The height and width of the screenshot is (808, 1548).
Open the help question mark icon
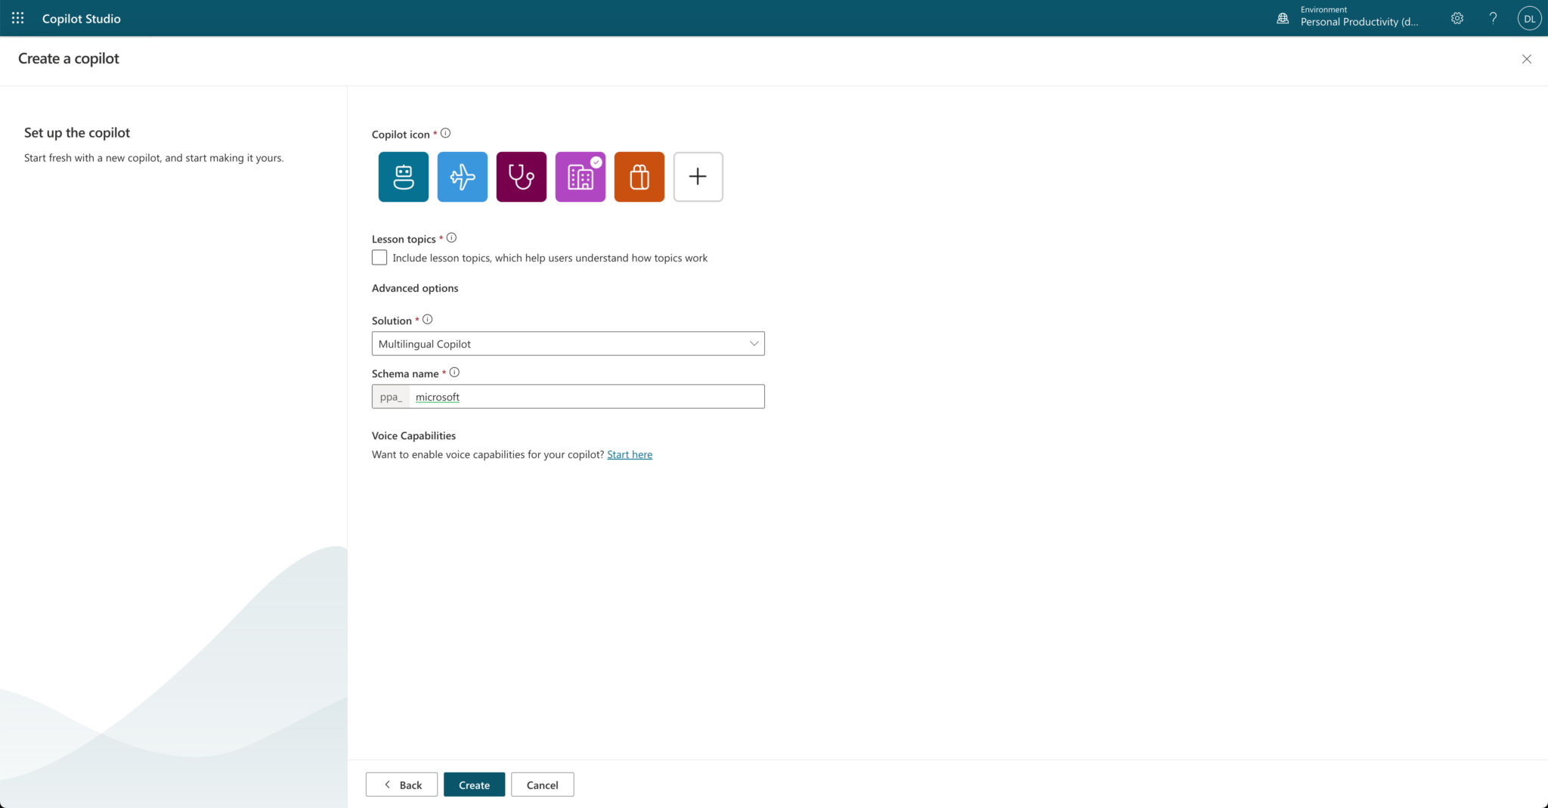click(x=1493, y=17)
